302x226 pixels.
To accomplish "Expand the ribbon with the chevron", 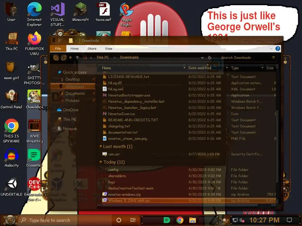I will [x=271, y=49].
